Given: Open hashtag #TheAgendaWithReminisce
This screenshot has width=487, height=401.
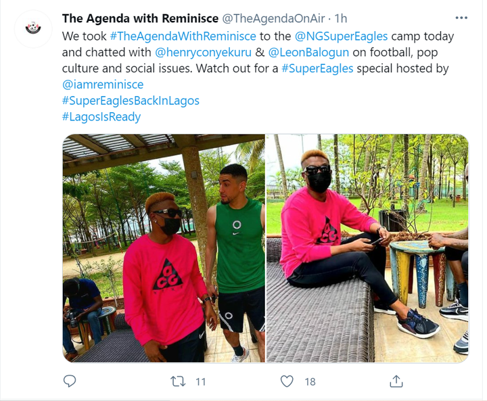Looking at the screenshot, I should (183, 37).
